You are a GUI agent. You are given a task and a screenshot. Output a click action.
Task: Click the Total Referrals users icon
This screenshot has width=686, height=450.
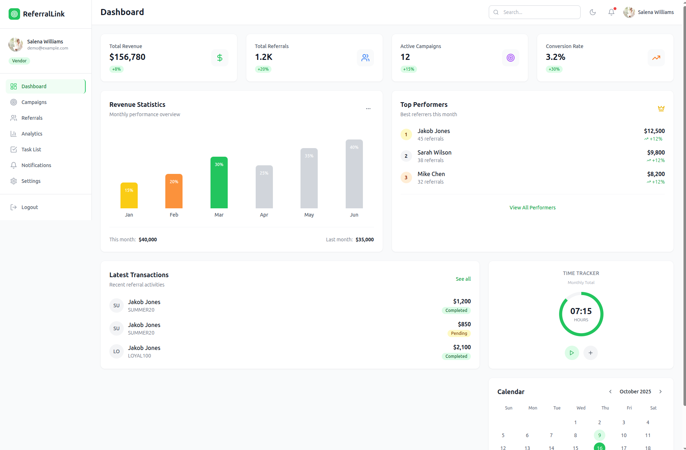365,58
